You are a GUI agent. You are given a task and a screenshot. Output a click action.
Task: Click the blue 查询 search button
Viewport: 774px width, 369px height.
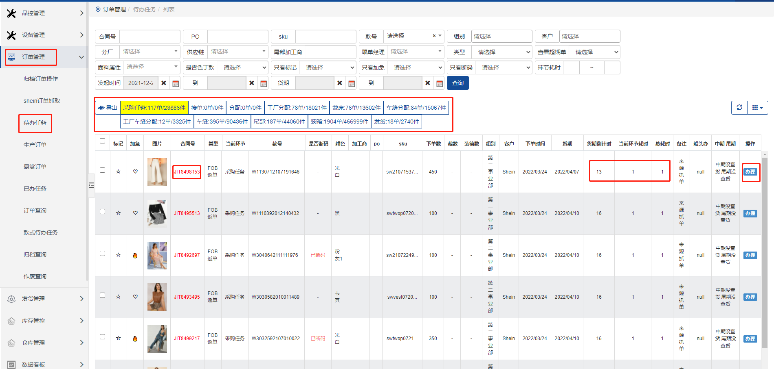(457, 83)
